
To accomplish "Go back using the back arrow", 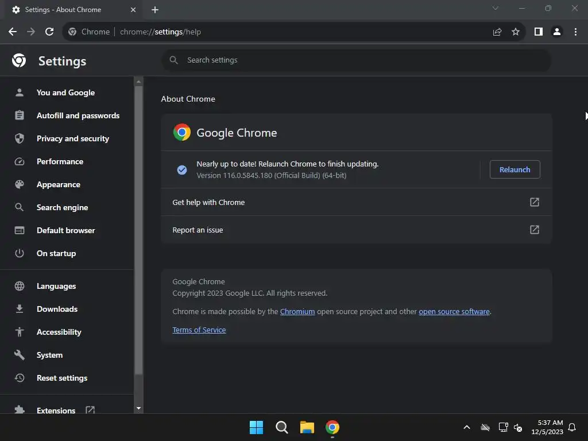I will (x=13, y=32).
